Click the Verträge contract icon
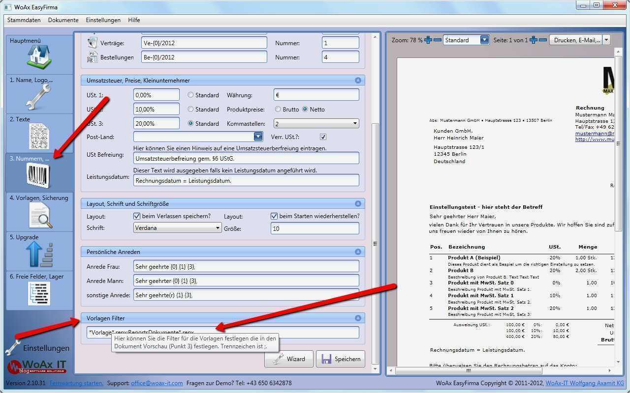 click(93, 43)
